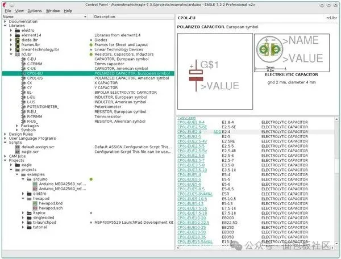Image resolution: width=341 pixels, height=259 pixels.
Task: Toggle the green in-use marker for frames.lbr
Action: click(x=91, y=45)
